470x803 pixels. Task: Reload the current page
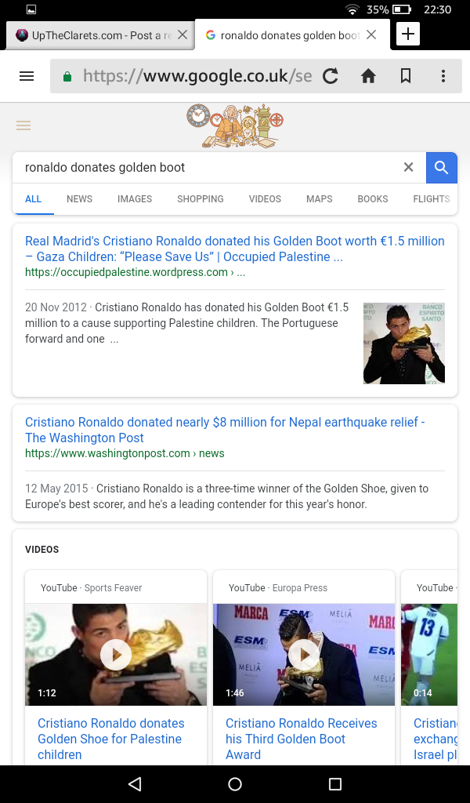(x=331, y=76)
